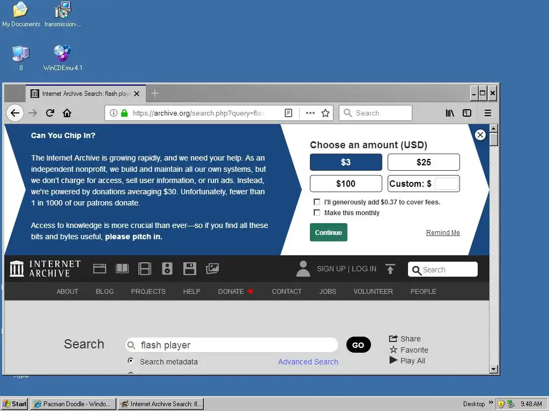Open the Audio speaker icon
The height and width of the screenshot is (411, 549).
(167, 269)
